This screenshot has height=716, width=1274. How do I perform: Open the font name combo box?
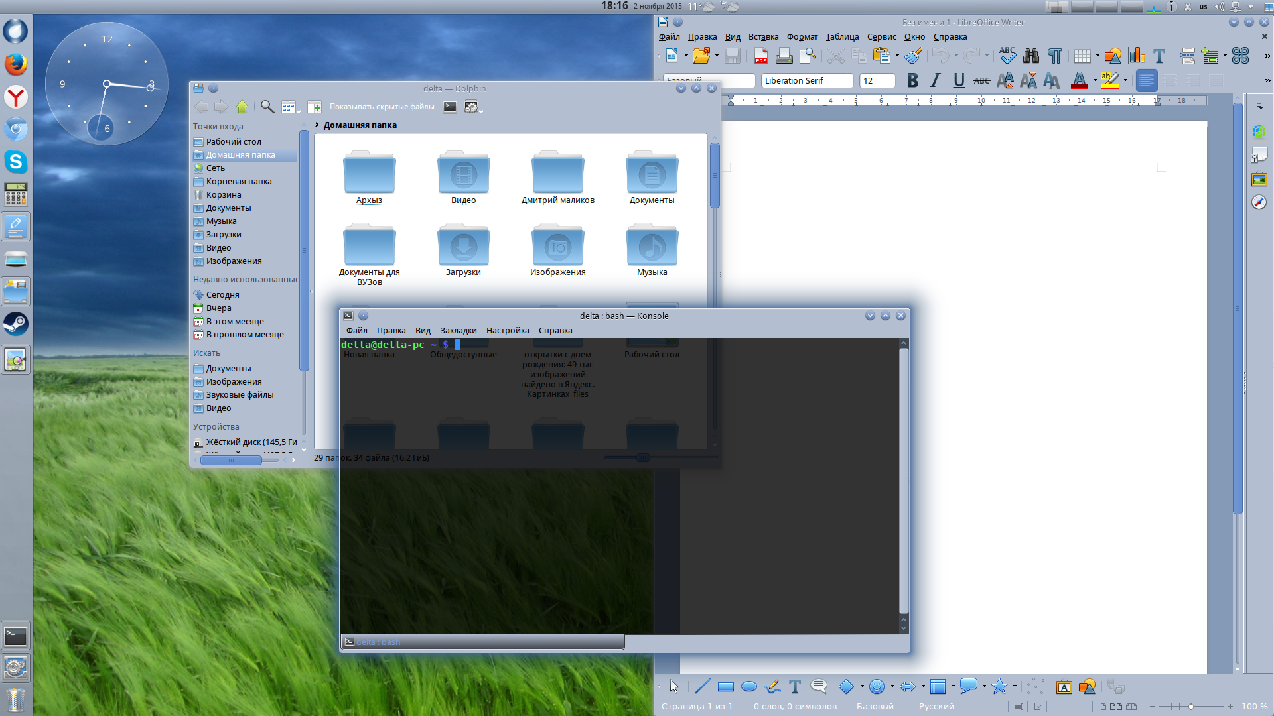click(x=806, y=81)
